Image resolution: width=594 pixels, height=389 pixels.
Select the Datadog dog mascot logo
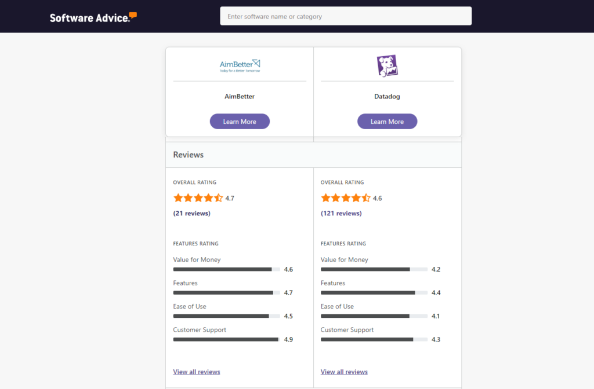387,65
